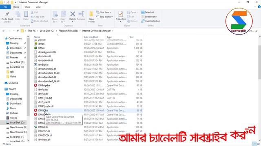The height and width of the screenshot is (146, 261).
Task: Open robi folder in sidebar
Action: tap(12, 72)
